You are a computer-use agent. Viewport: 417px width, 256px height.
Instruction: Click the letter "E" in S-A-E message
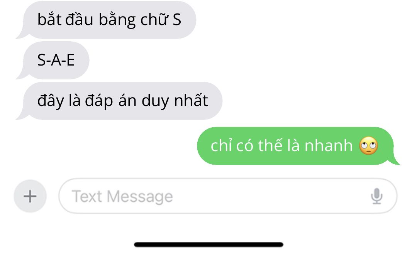tap(71, 60)
